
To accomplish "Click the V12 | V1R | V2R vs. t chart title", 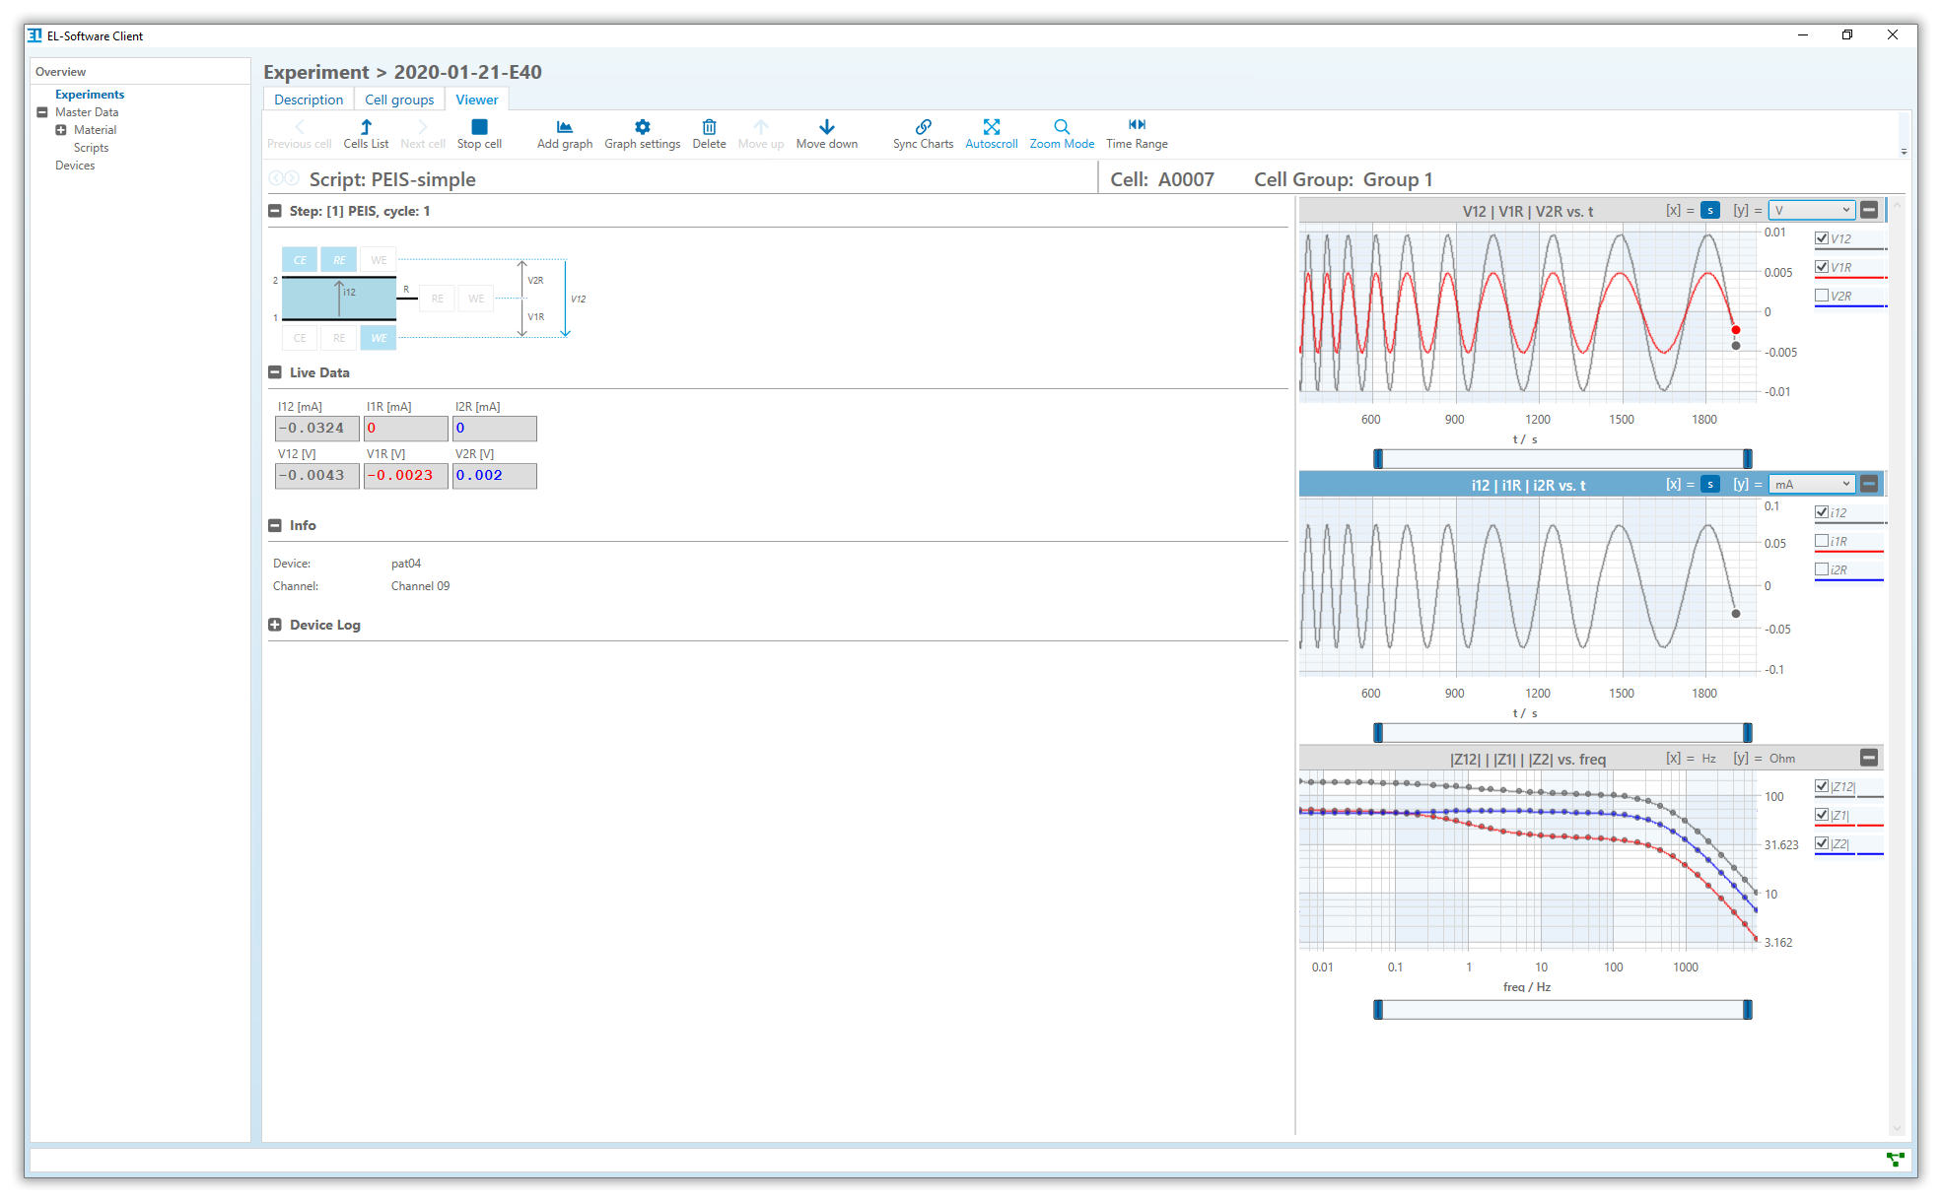I will point(1528,211).
